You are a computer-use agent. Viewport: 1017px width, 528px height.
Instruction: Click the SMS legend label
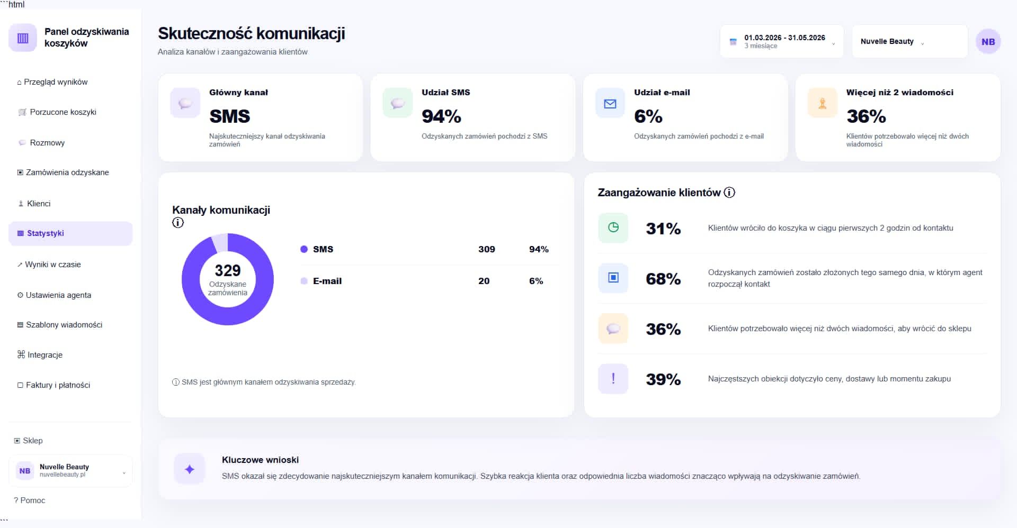[323, 249]
